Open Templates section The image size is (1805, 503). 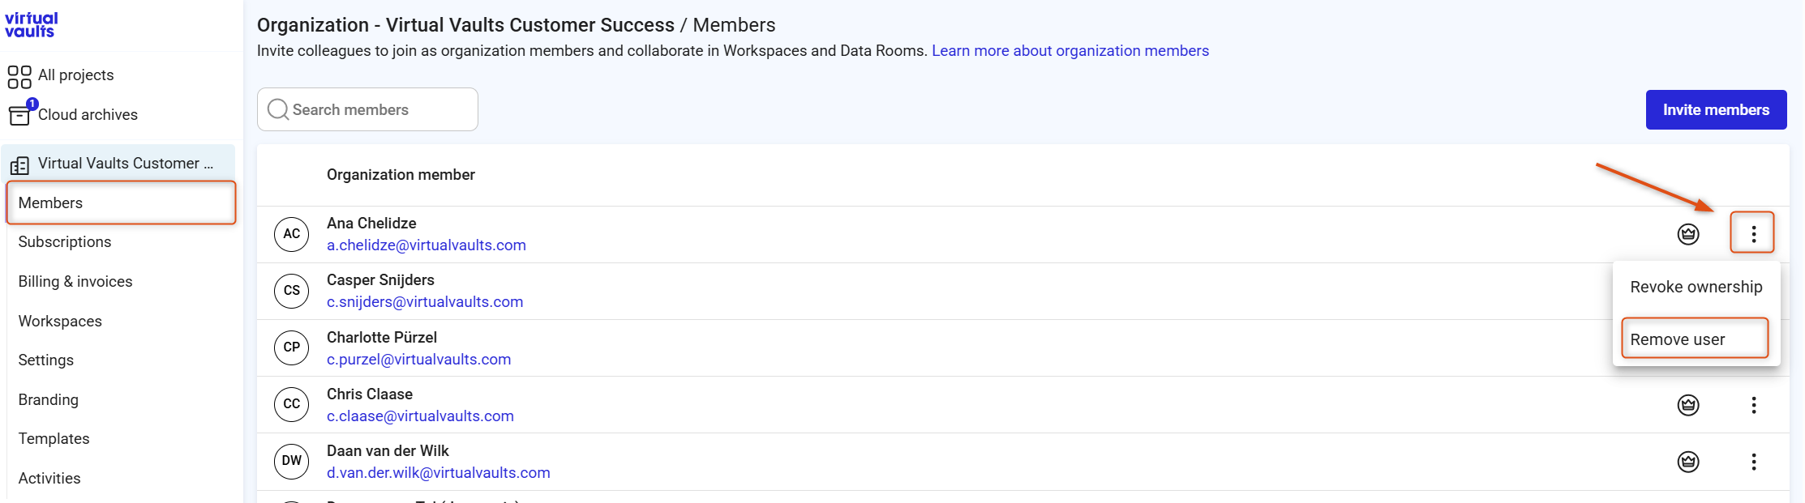point(54,438)
